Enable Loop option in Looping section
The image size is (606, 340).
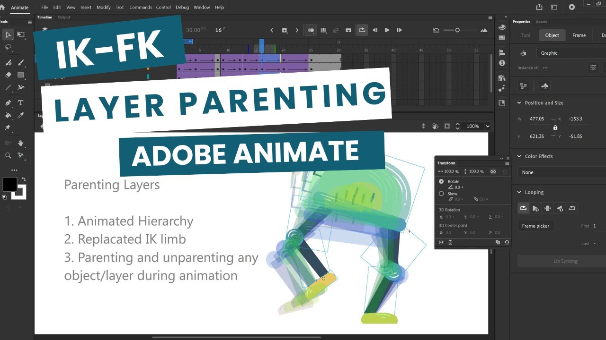click(x=523, y=208)
